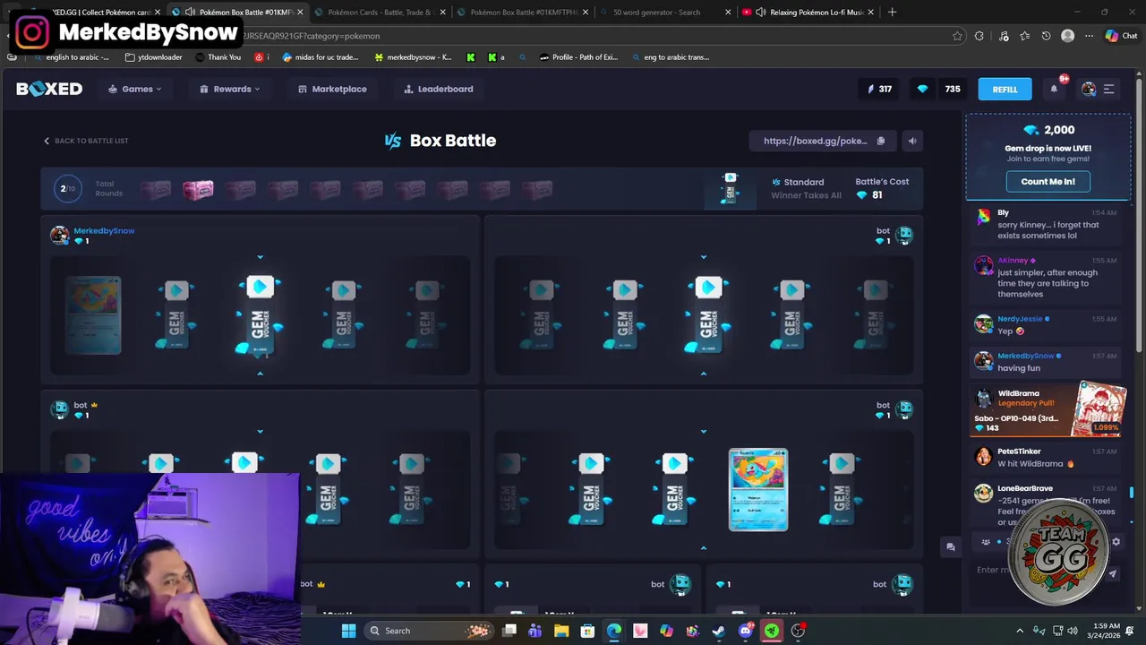
Task: Click the MerkedbySnow player name
Action: pyautogui.click(x=104, y=230)
